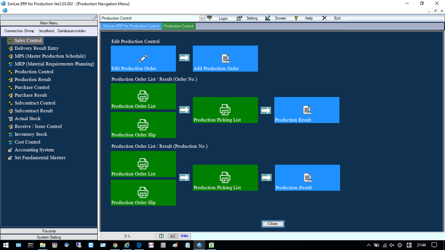Click the refresh icon in status bar
The width and height of the screenshot is (445, 250).
pos(161,236)
